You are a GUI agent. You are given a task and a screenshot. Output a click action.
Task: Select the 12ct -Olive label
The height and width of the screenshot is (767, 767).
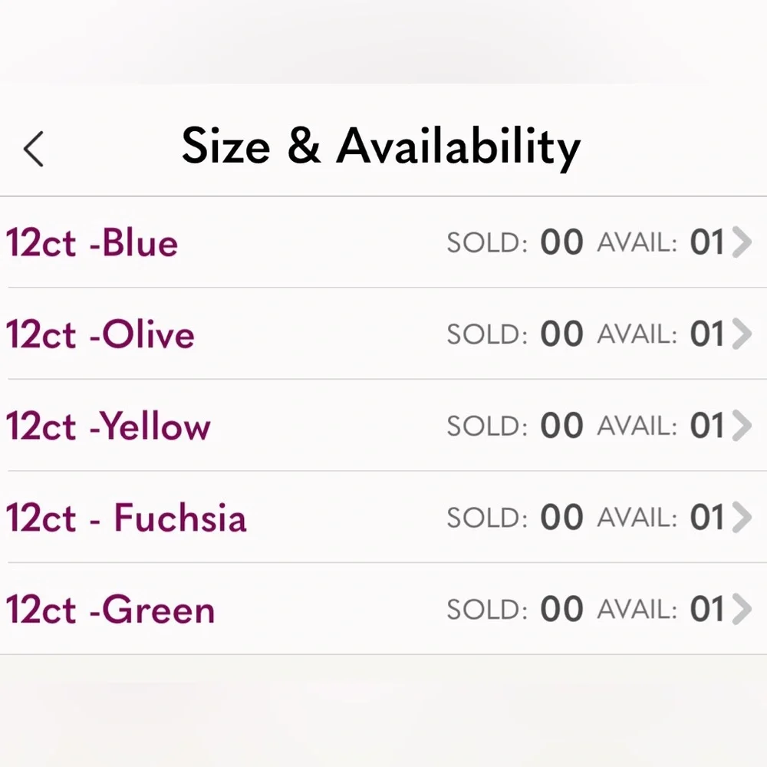pos(100,334)
